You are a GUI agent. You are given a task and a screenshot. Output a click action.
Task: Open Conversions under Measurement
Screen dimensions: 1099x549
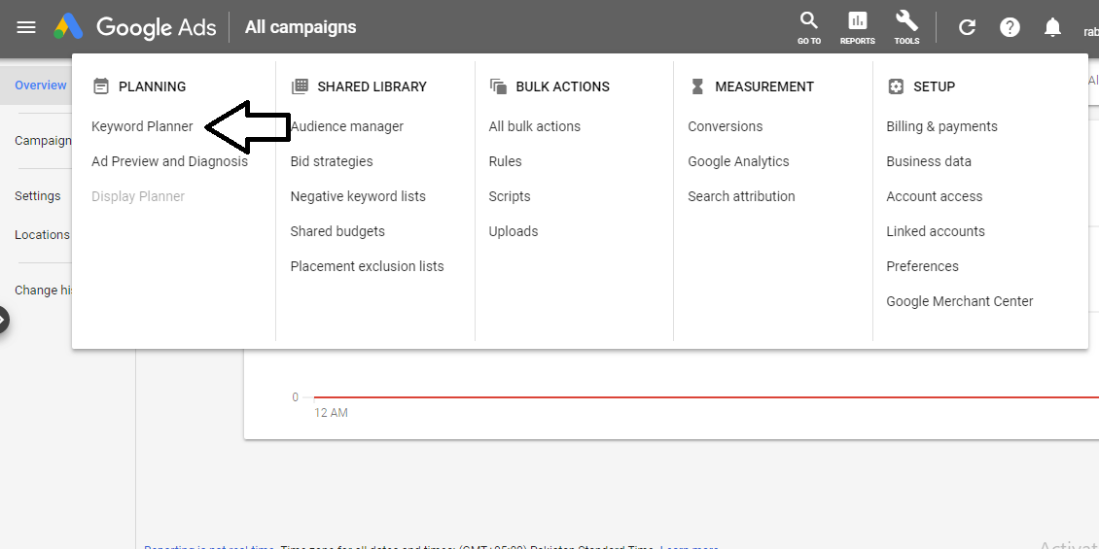pos(726,126)
